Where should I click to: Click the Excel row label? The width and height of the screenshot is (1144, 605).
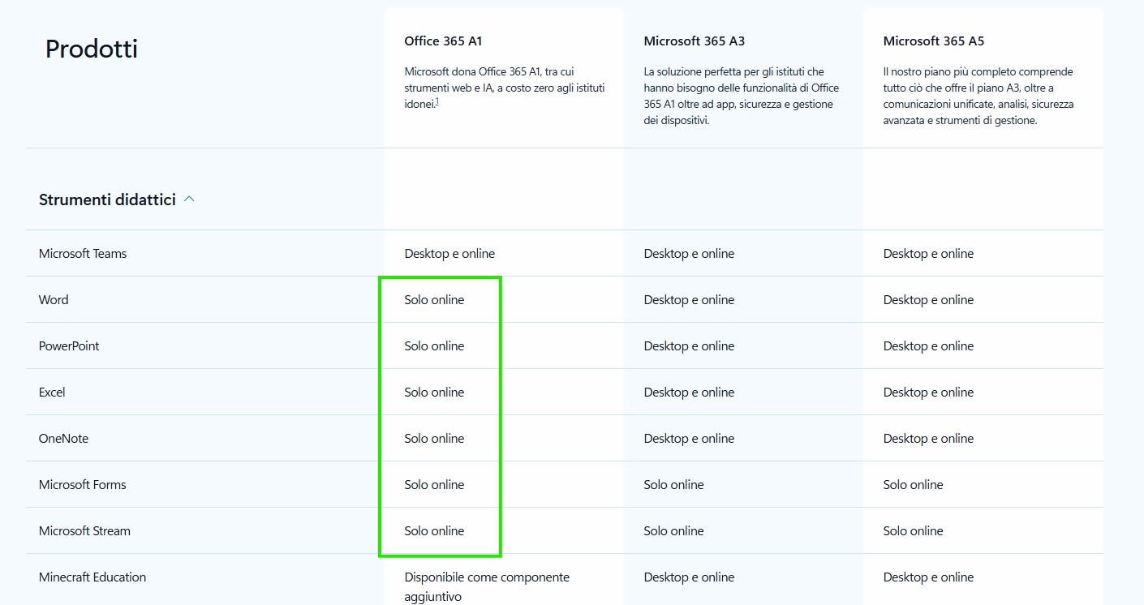(x=52, y=393)
